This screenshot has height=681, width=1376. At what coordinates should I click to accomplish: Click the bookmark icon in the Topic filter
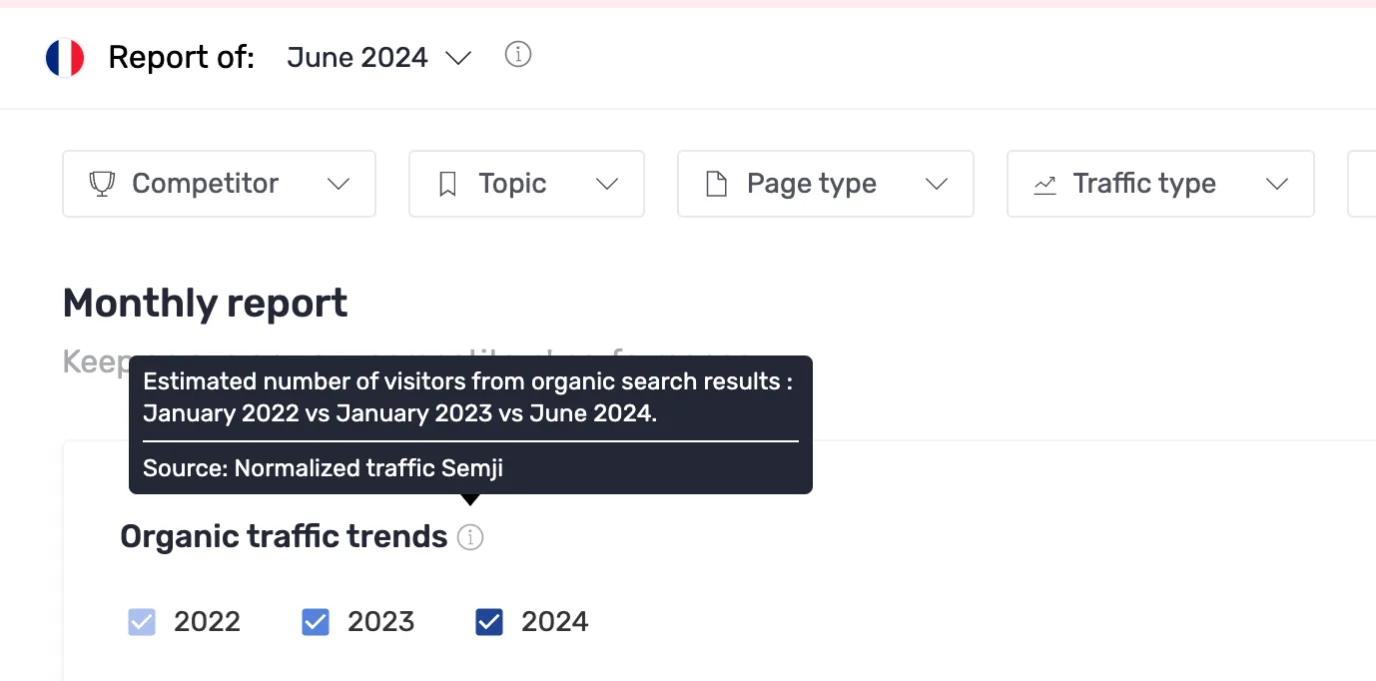click(x=448, y=184)
